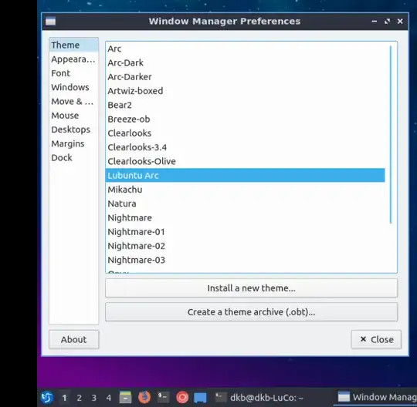Image resolution: width=417 pixels, height=407 pixels.
Task: Select the Breeze-ob theme
Action: pos(245,119)
